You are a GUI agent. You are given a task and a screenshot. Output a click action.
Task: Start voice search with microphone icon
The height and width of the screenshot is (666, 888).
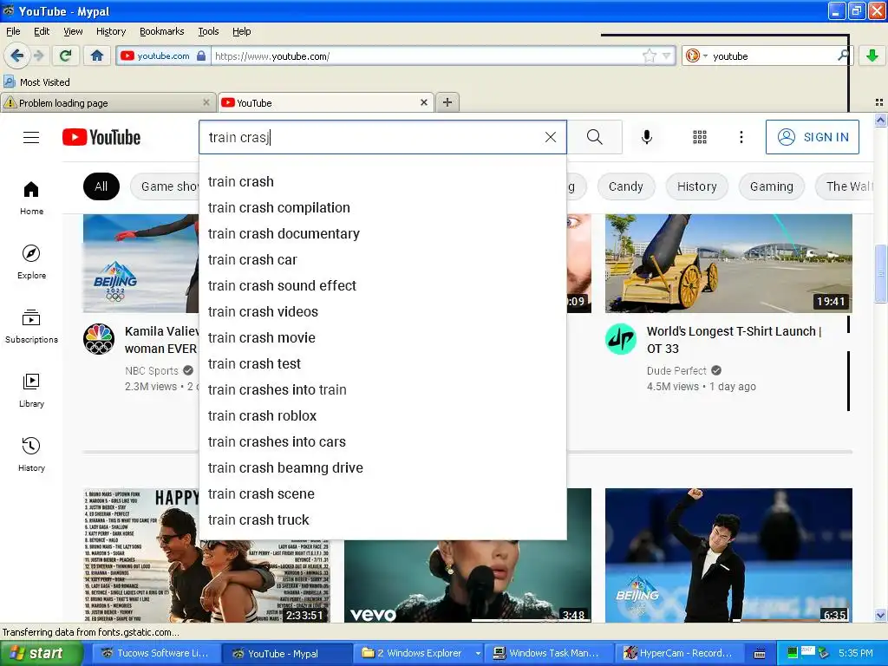pyautogui.click(x=647, y=137)
